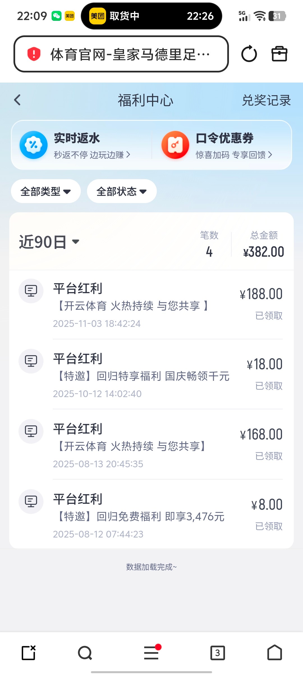Change the 近90日 date range
Viewport: 303px width, 674px height.
[49, 242]
